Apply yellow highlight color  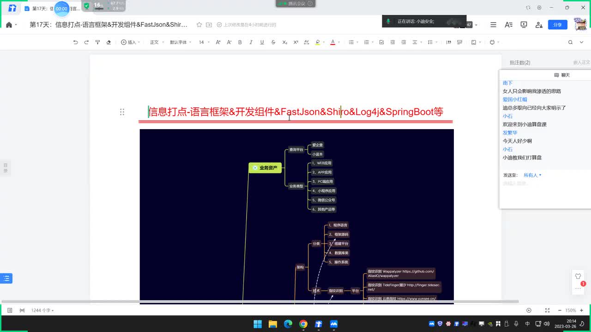[x=318, y=42]
